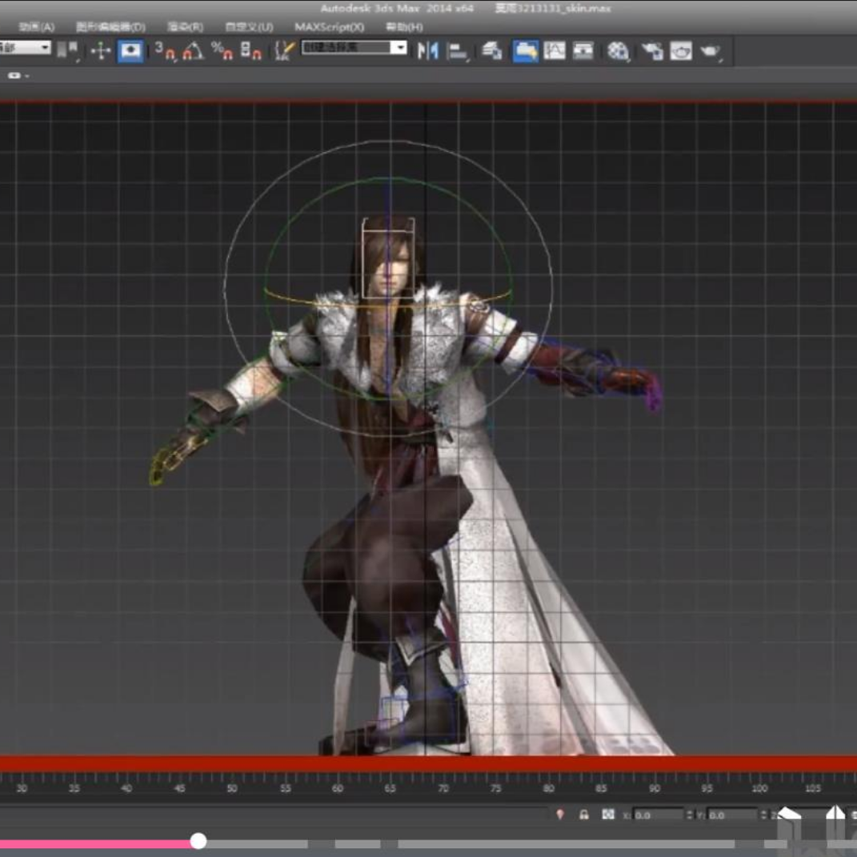Click the 帮助(H) help menu
Viewport: 857px width, 857px height.
click(x=404, y=27)
